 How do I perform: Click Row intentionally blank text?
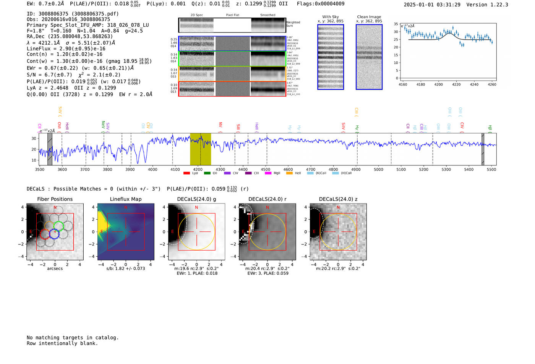[x=62, y=343]
